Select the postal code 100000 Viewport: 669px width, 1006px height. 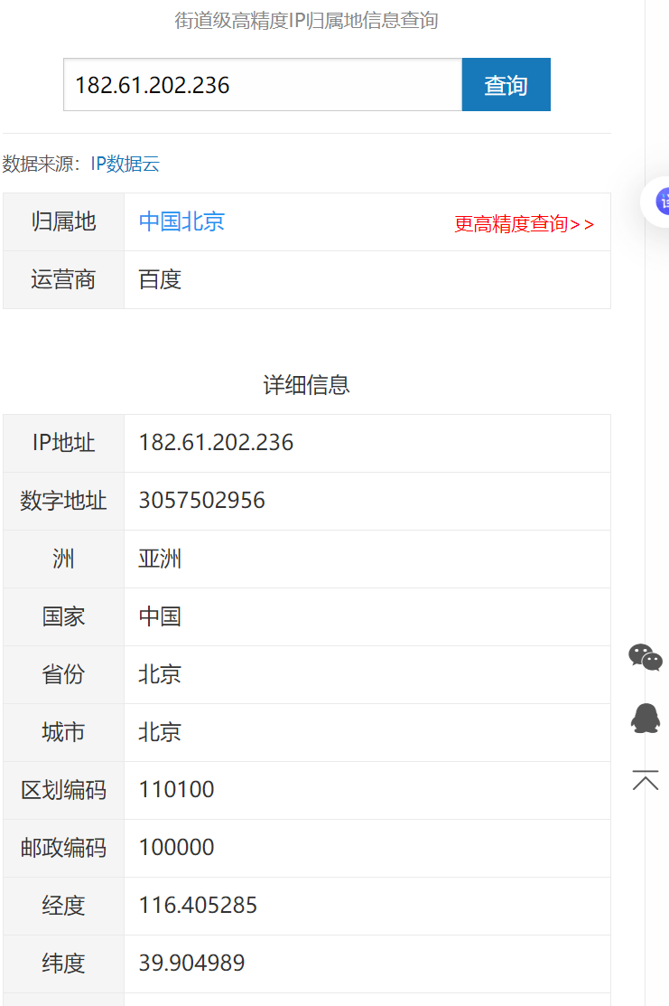coord(176,848)
